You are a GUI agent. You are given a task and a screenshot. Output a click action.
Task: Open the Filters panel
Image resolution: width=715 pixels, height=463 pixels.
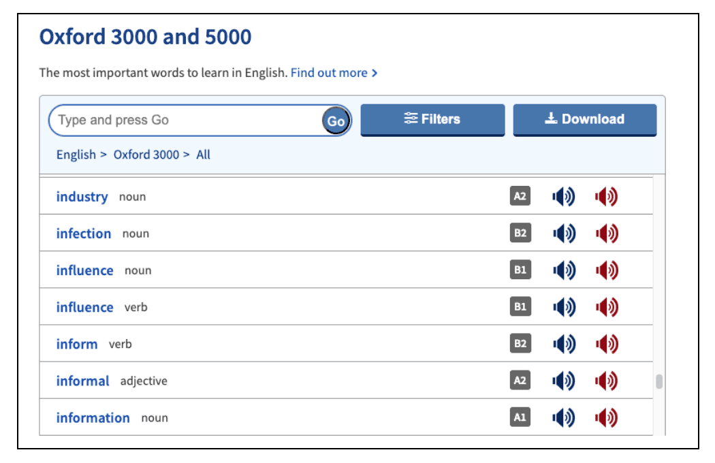click(x=432, y=119)
